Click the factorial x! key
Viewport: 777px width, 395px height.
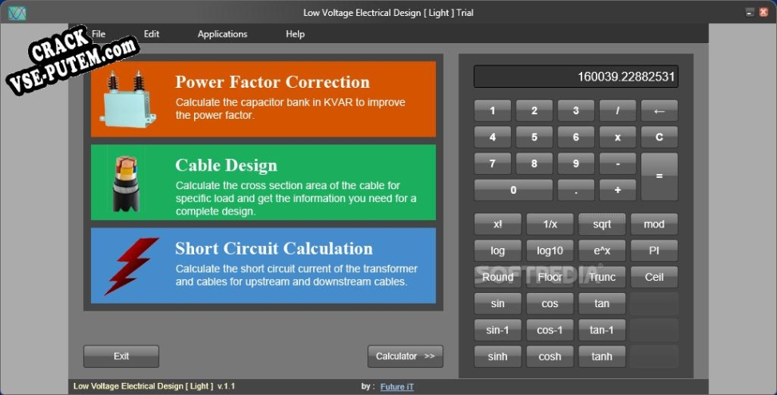click(x=498, y=224)
